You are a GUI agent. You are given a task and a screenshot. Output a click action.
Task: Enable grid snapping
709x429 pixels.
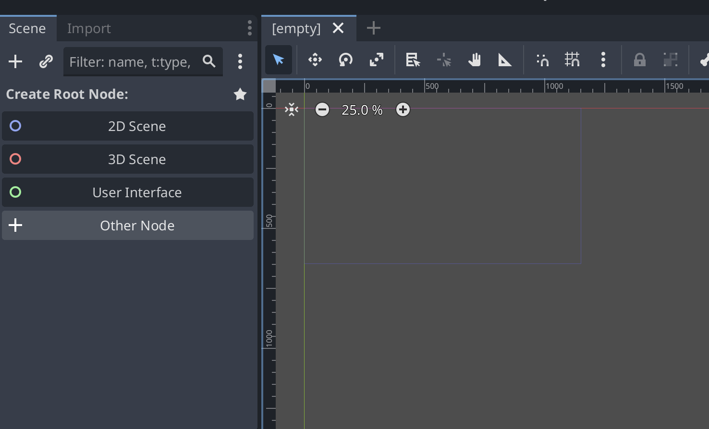click(572, 60)
